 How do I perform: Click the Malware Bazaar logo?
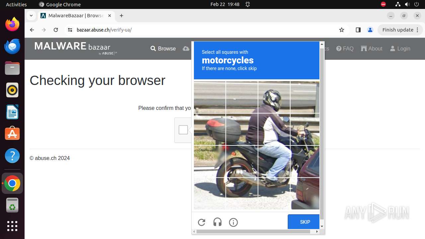(76, 48)
